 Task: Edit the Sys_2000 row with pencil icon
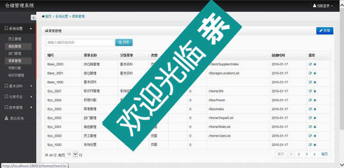click(x=310, y=136)
